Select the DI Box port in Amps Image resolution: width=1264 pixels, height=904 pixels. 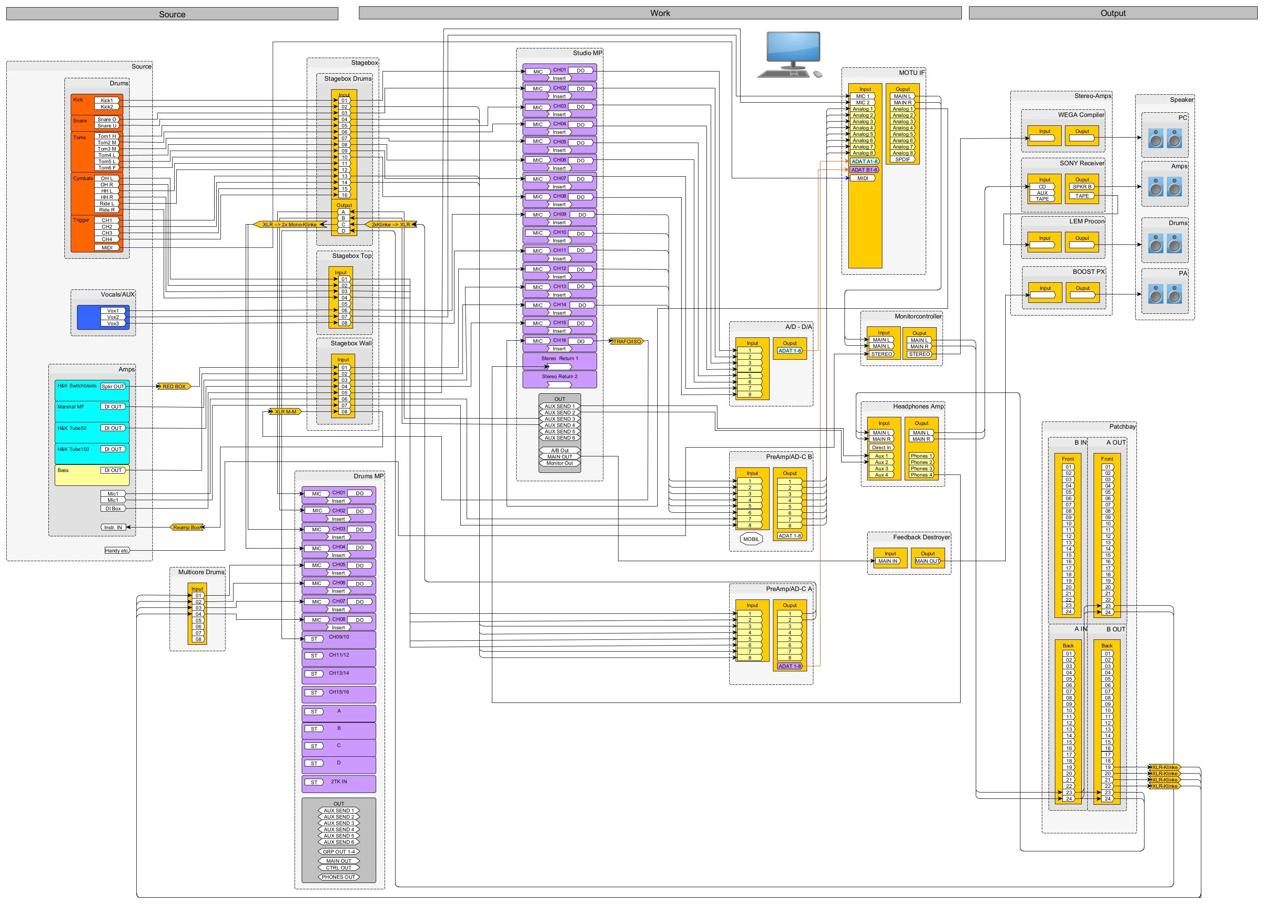tap(113, 508)
